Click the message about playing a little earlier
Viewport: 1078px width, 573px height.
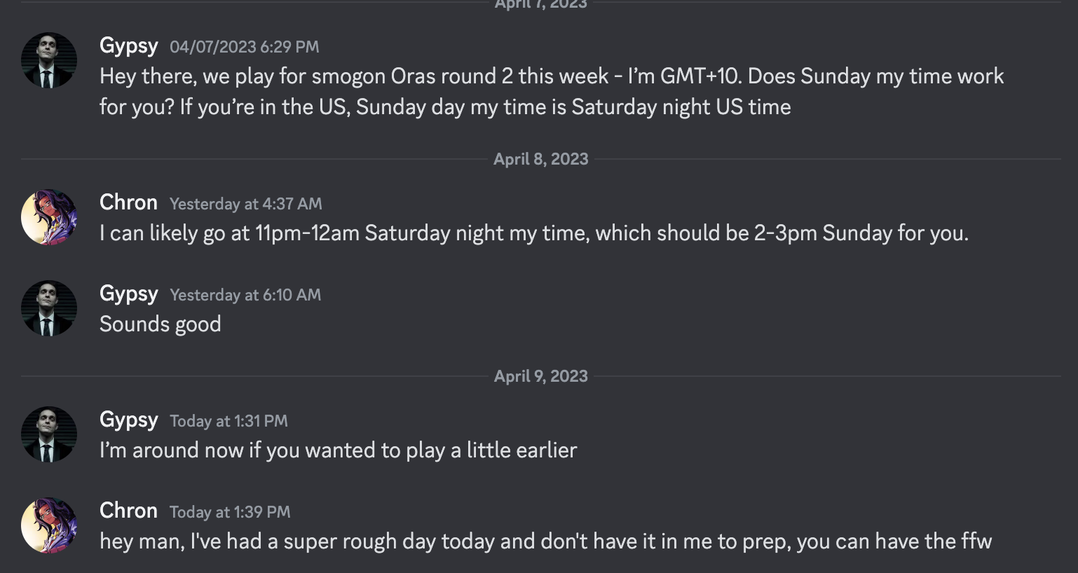point(338,450)
